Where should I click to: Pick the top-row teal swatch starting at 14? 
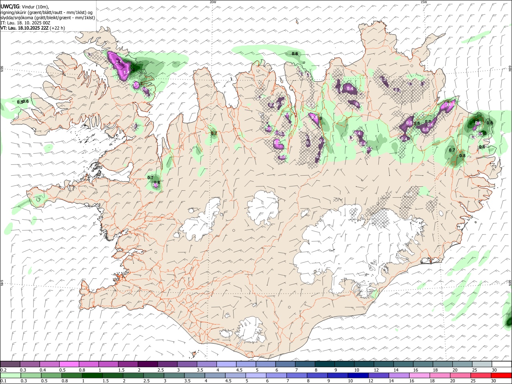[403, 364]
